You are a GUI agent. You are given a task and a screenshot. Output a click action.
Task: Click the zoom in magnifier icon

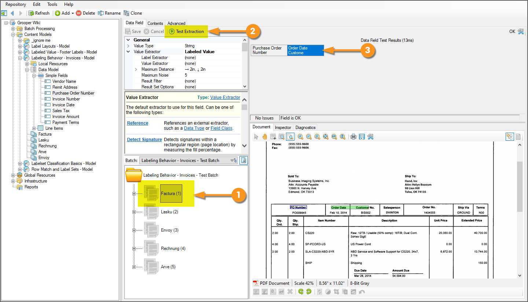click(x=300, y=137)
